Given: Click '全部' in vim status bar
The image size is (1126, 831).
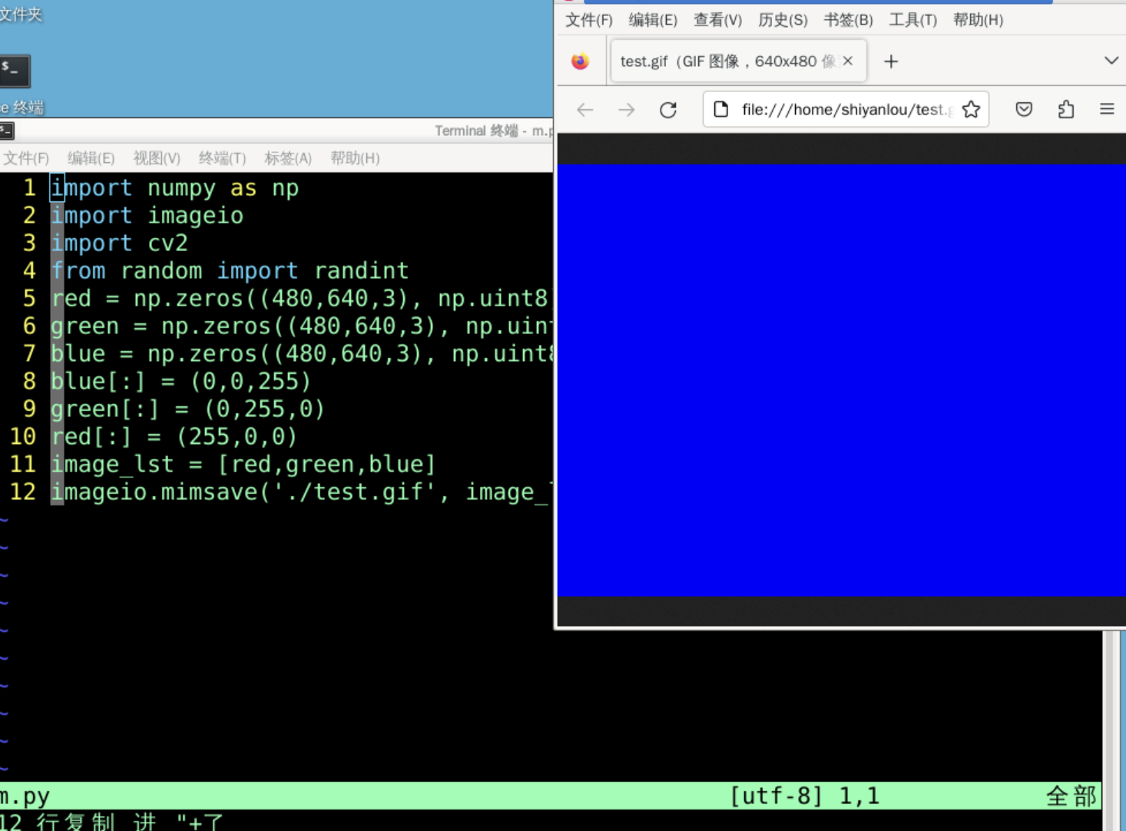Looking at the screenshot, I should pos(1071,796).
